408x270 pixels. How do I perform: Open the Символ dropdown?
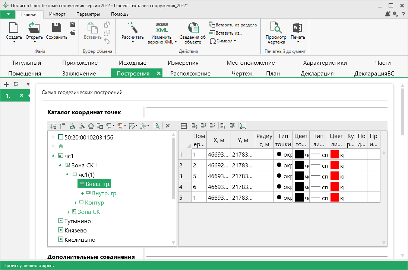223,41
